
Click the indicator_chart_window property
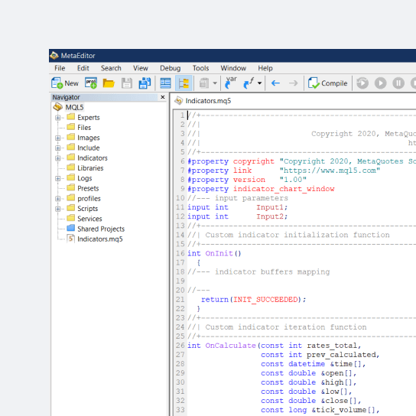click(x=284, y=189)
